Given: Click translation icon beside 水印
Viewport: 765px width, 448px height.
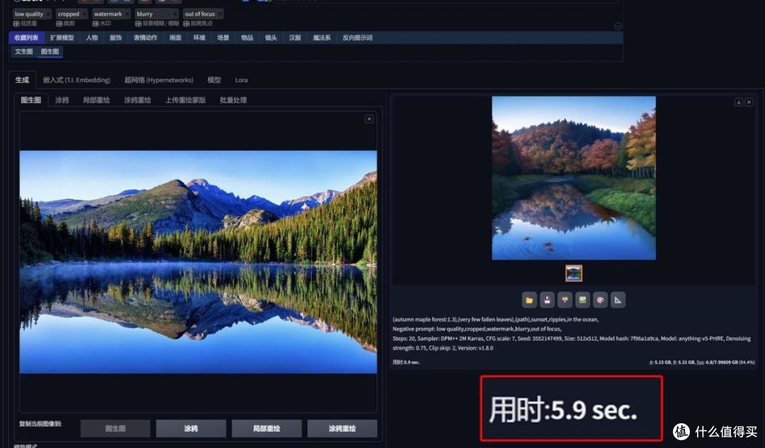Looking at the screenshot, I should point(96,23).
